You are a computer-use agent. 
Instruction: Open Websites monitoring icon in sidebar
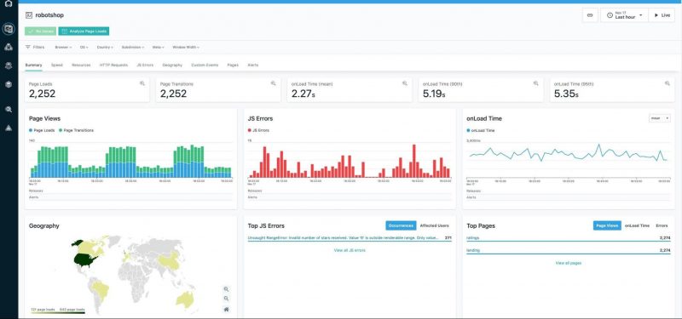tap(9, 29)
